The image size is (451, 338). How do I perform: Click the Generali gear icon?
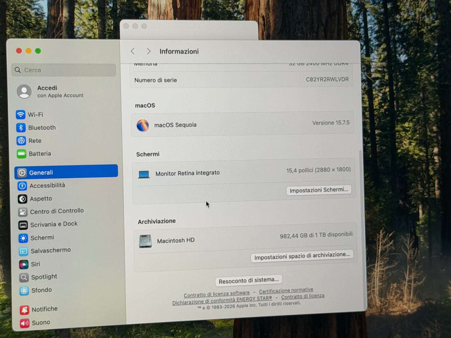pyautogui.click(x=22, y=173)
